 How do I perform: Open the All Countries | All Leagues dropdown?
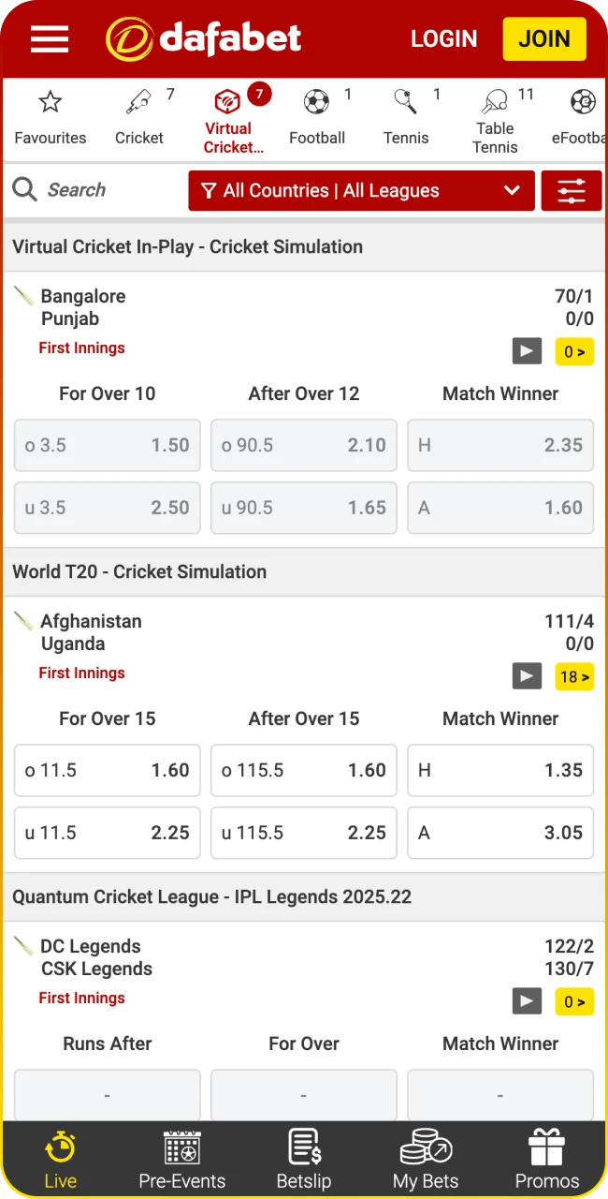pyautogui.click(x=361, y=190)
